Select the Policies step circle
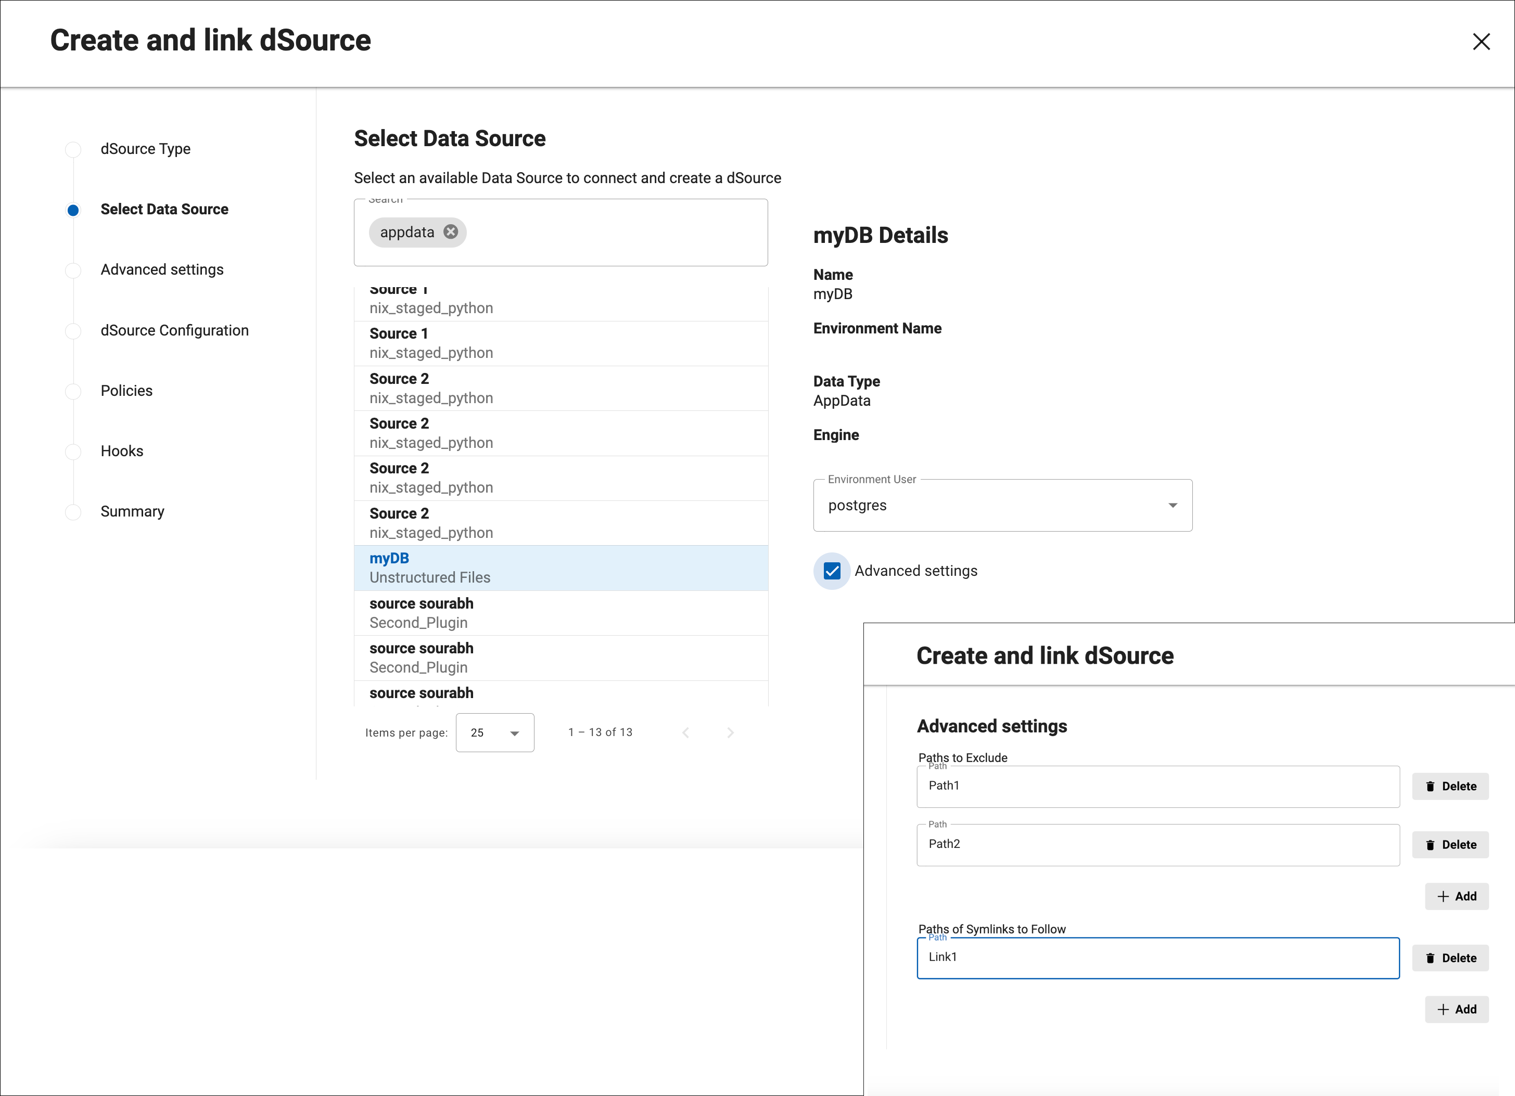 [73, 391]
